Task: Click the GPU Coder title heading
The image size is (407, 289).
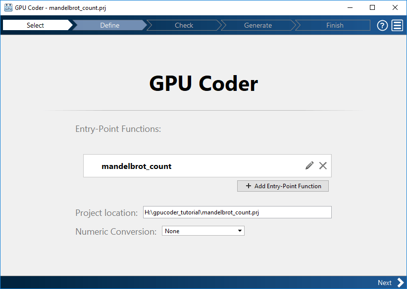Action: pyautogui.click(x=203, y=83)
